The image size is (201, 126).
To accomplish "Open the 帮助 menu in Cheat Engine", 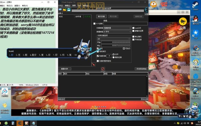I will pos(86,6).
